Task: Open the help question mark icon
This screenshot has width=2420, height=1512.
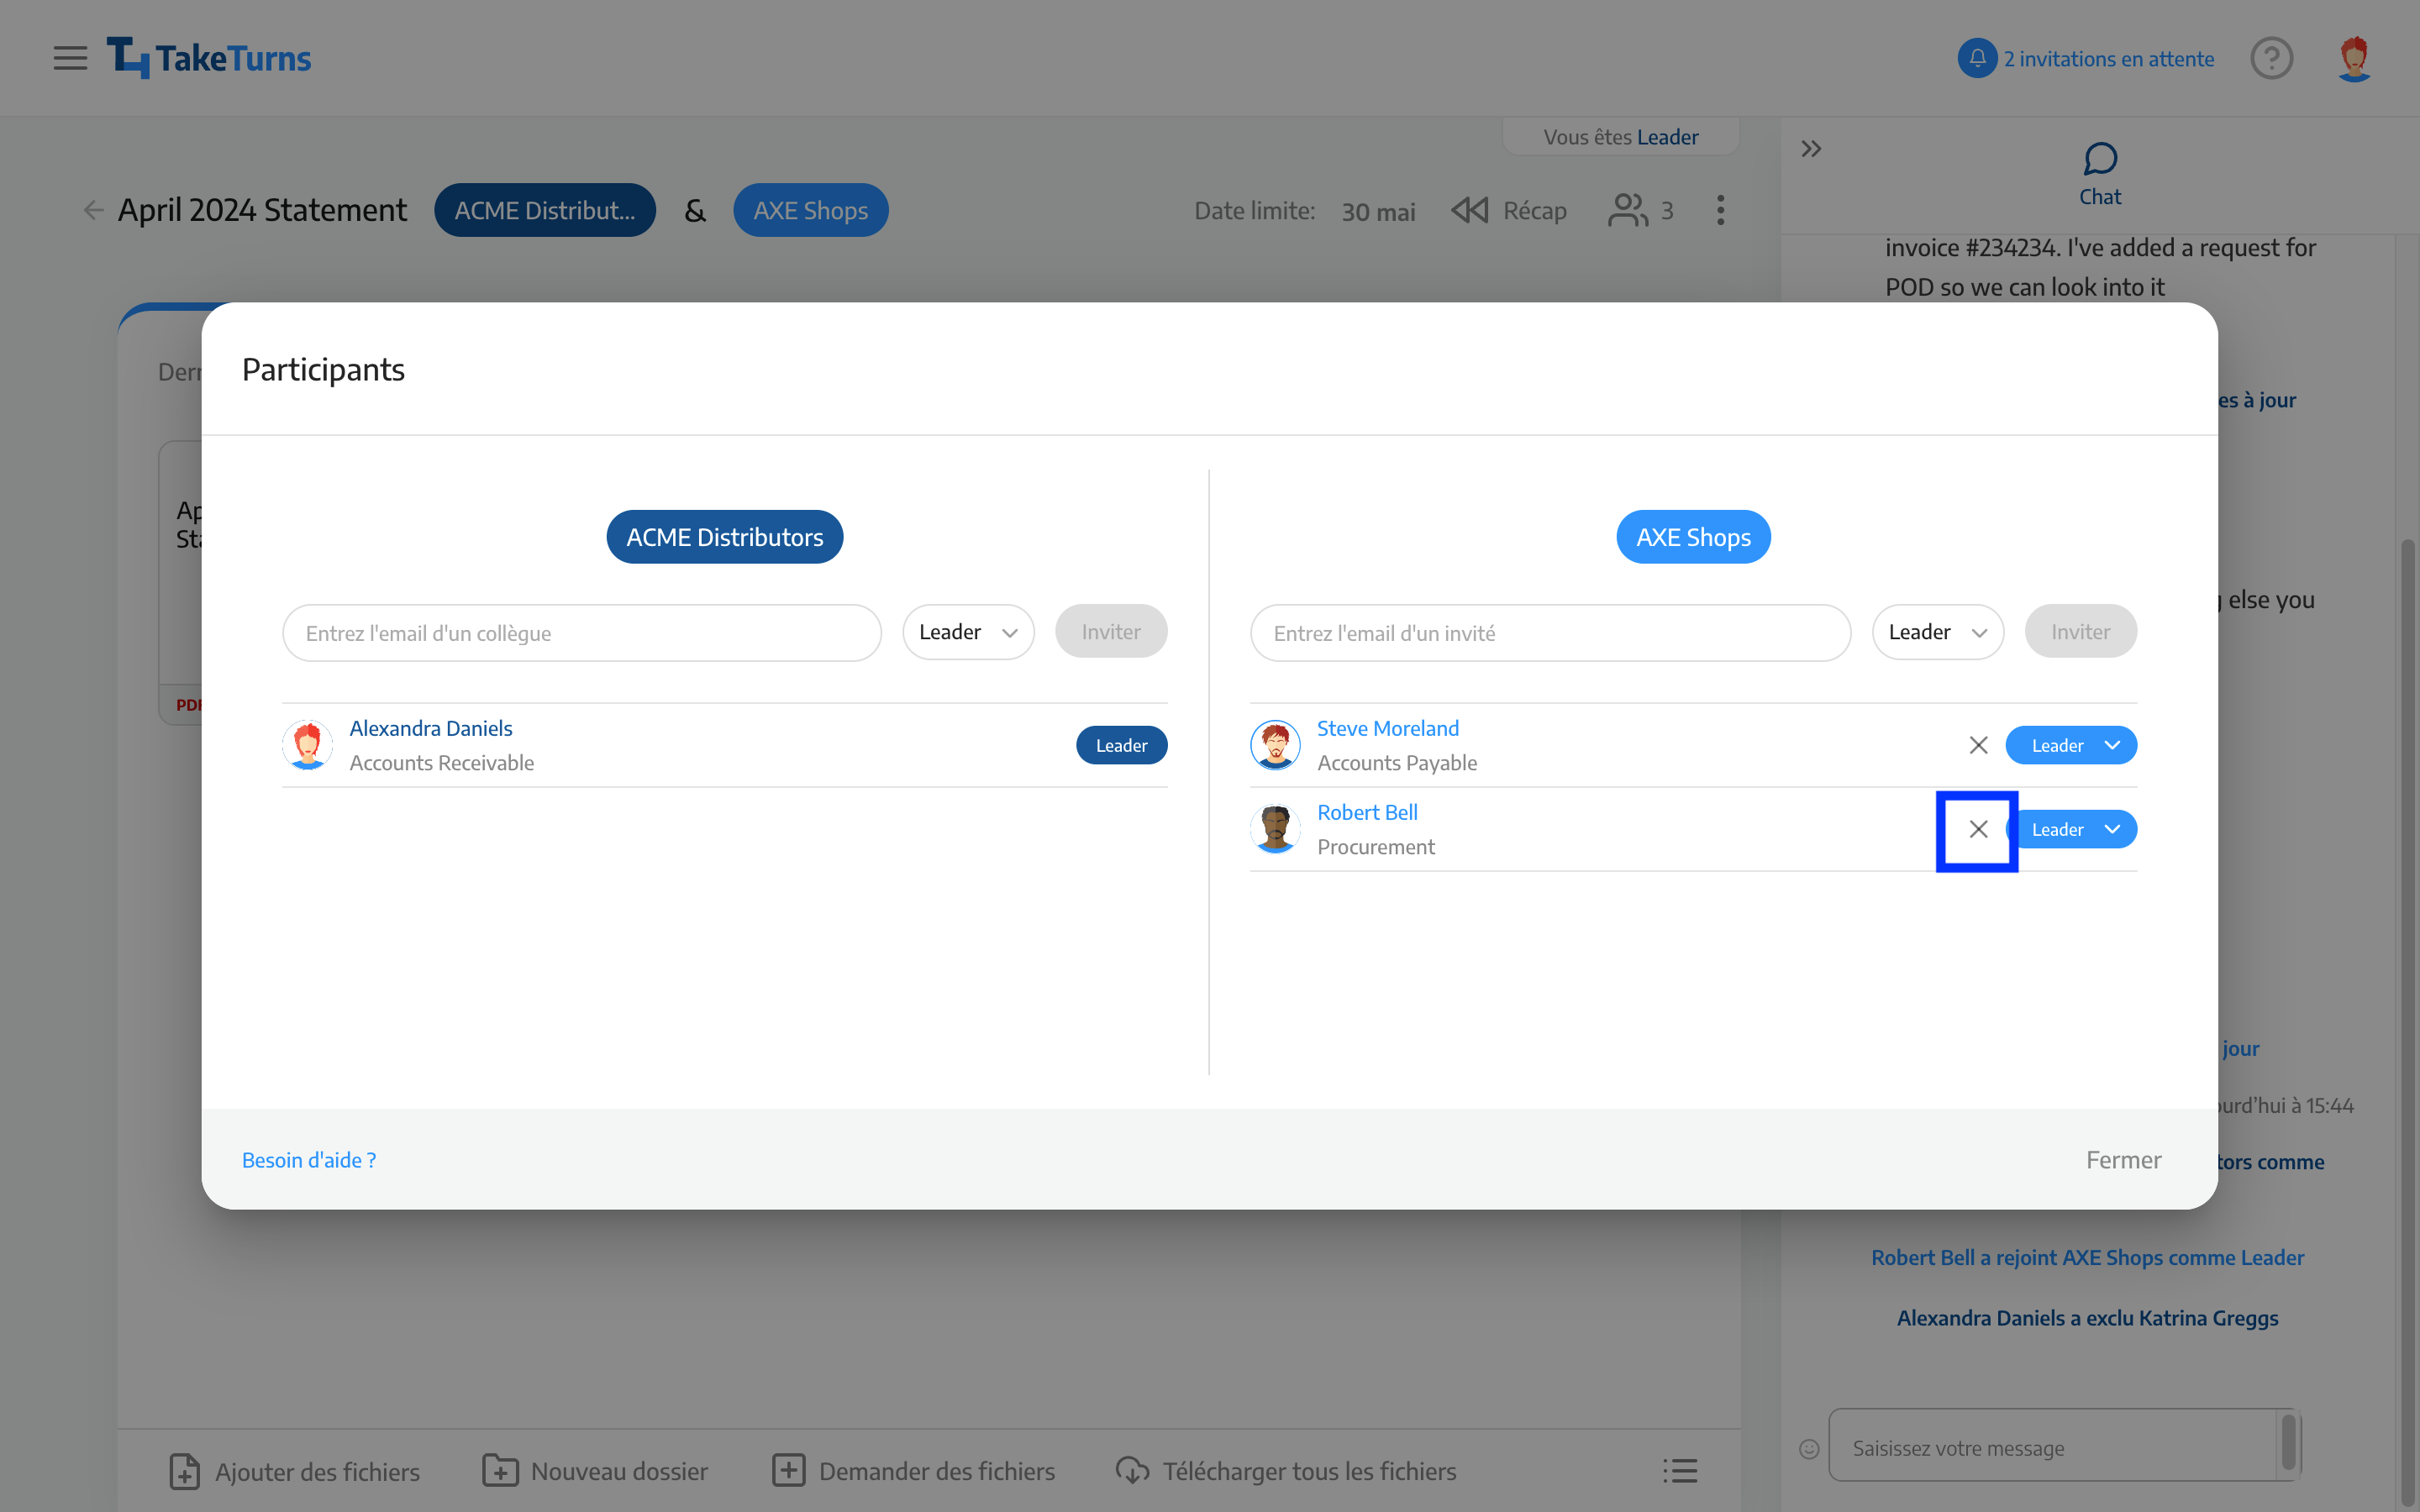Action: pos(2271,58)
